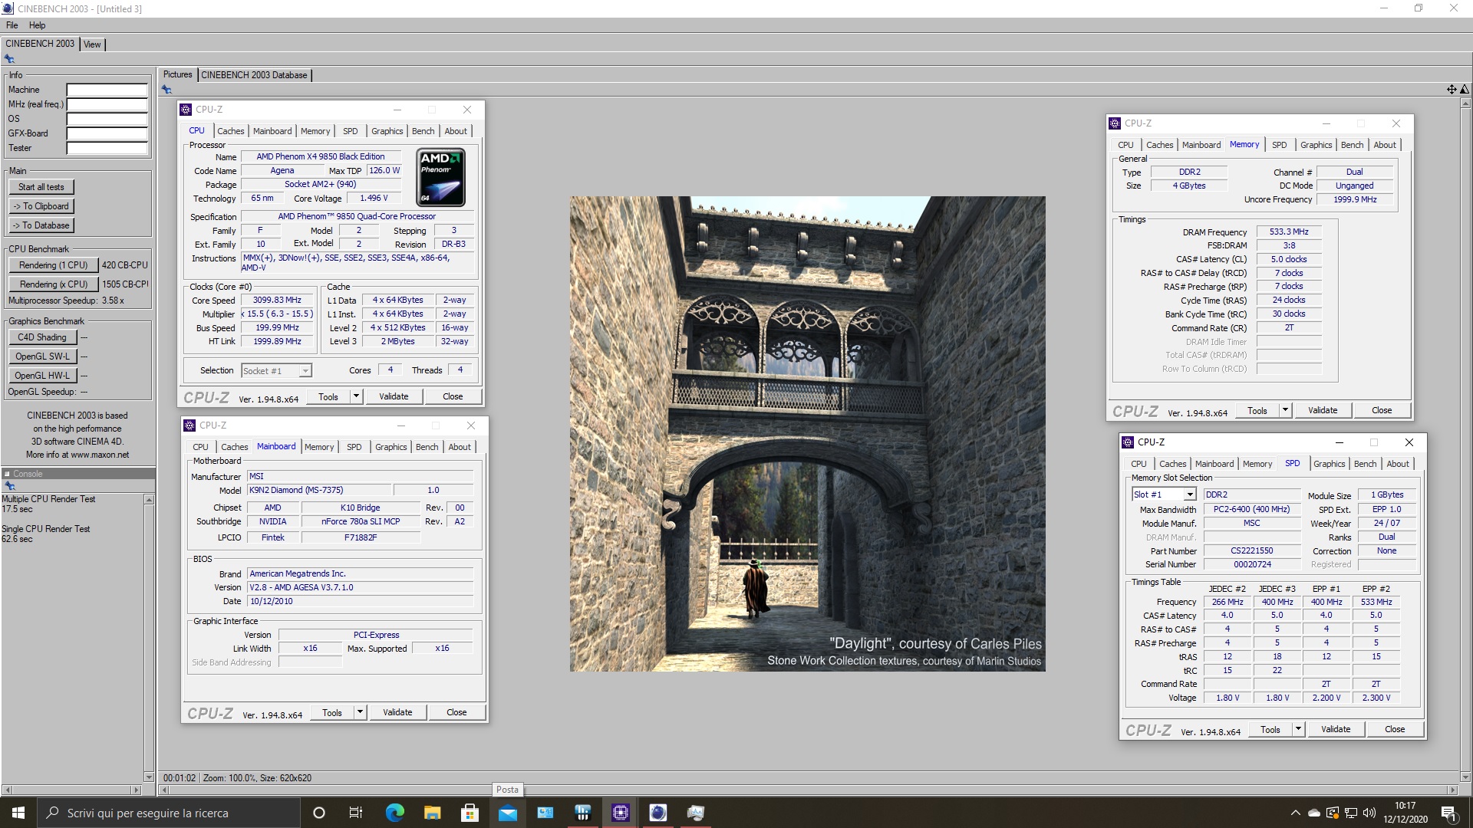Open the OneDrive cloud tray icon
The height and width of the screenshot is (828, 1473).
[1313, 813]
